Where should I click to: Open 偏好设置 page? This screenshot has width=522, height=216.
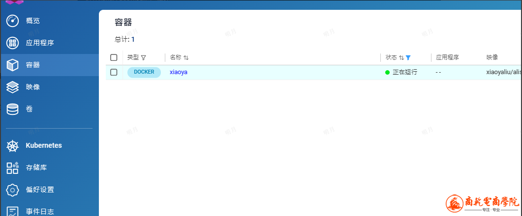[x=40, y=190]
